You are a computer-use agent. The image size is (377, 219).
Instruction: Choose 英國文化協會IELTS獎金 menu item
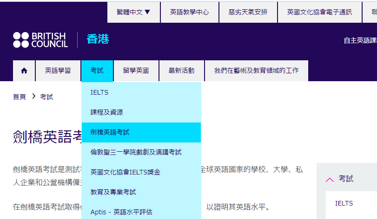coord(141,172)
